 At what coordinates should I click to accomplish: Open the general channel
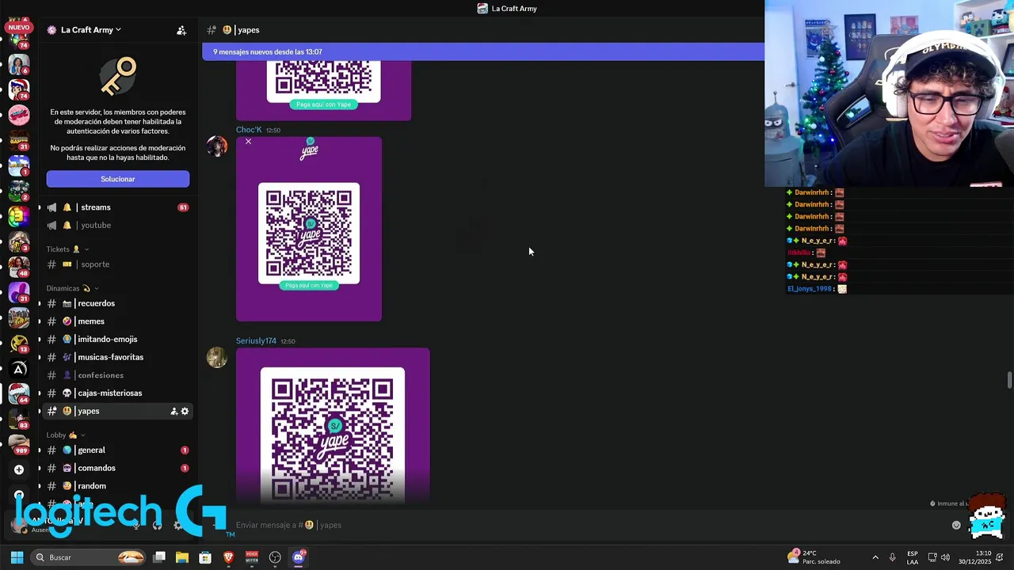[117, 450]
